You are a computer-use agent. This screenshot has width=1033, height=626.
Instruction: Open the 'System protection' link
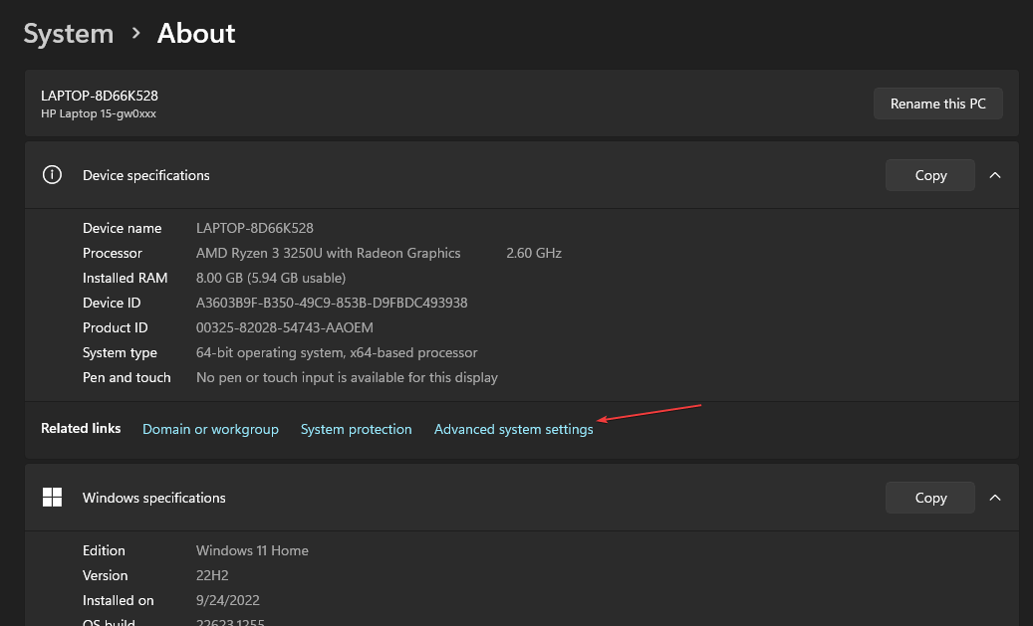pos(356,429)
